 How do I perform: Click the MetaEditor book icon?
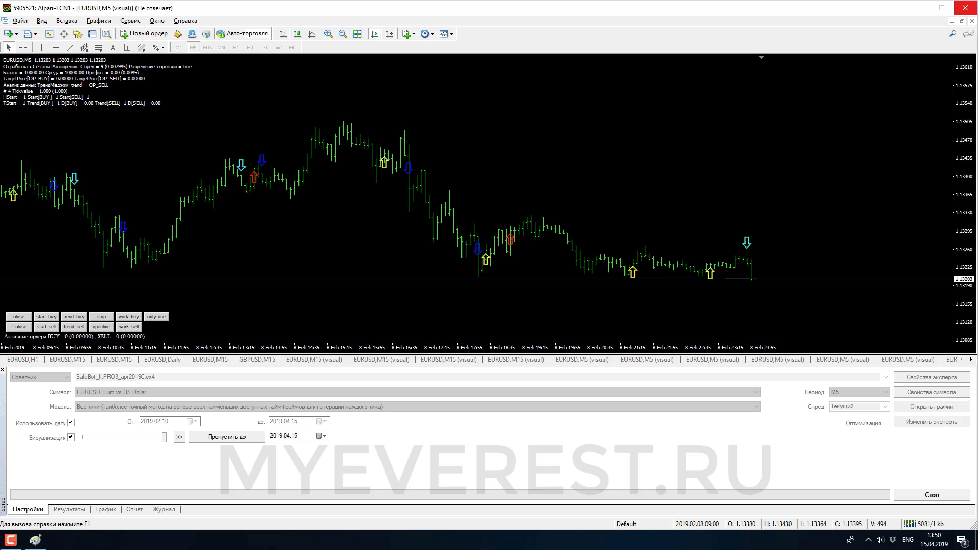tap(178, 34)
